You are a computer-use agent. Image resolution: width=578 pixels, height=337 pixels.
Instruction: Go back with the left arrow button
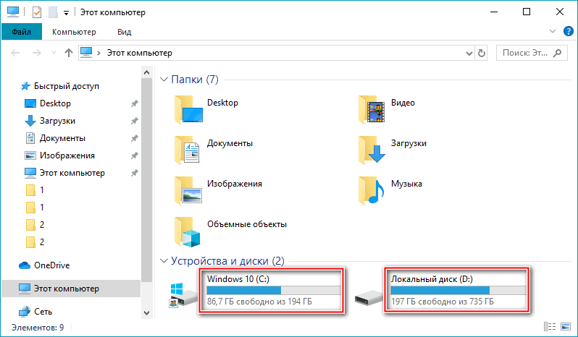15,53
